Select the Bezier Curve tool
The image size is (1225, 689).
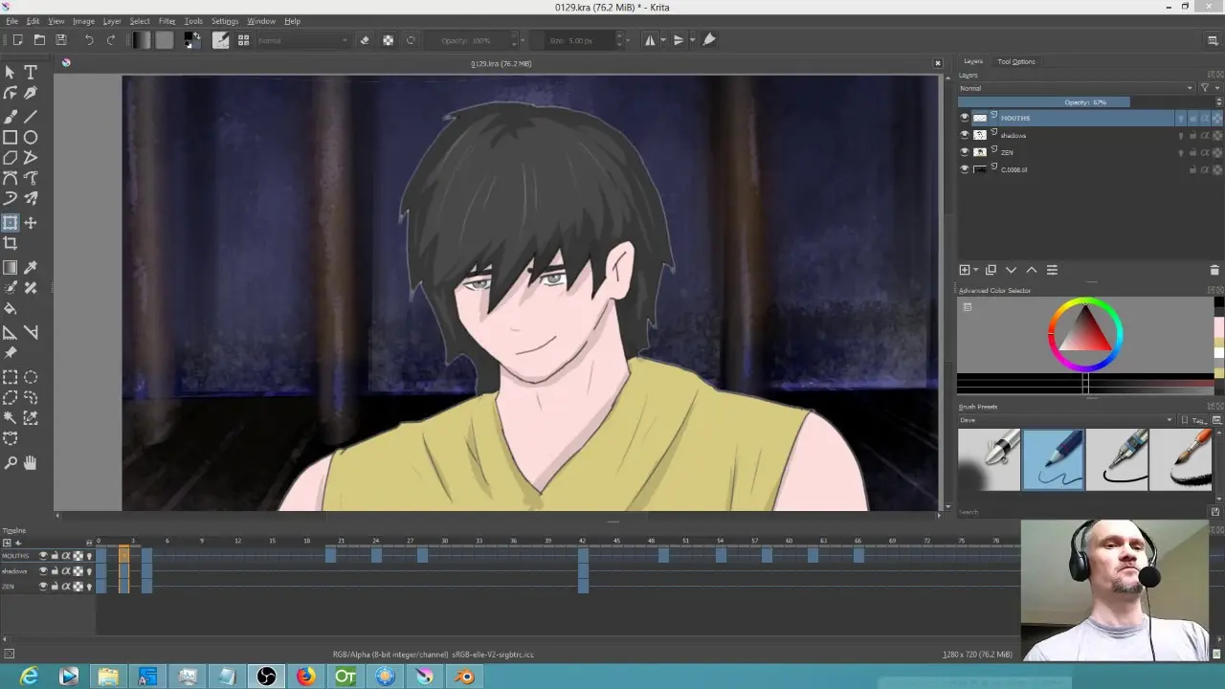tap(11, 178)
